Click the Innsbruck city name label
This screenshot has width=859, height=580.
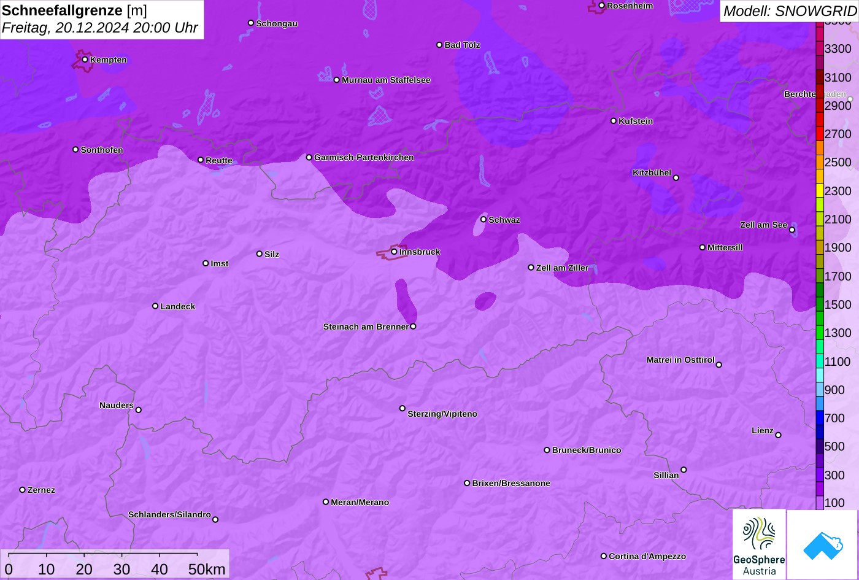[420, 252]
